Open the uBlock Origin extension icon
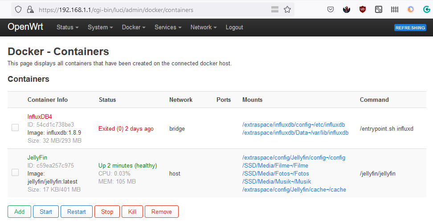This screenshot has height=224, width=433. (x=363, y=10)
